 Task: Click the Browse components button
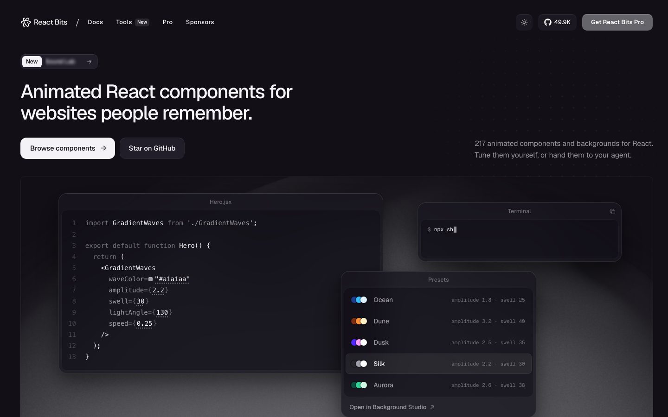point(68,148)
